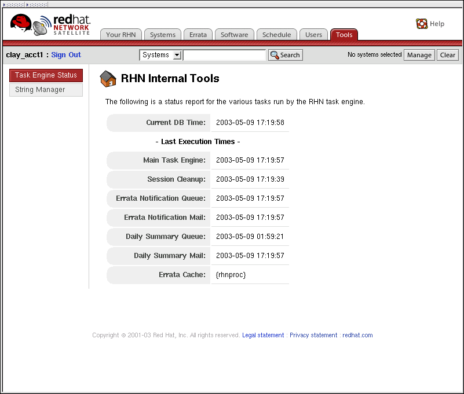The width and height of the screenshot is (464, 394).
Task: Click the Session Cleanup time 17:19:39
Action: 250,179
